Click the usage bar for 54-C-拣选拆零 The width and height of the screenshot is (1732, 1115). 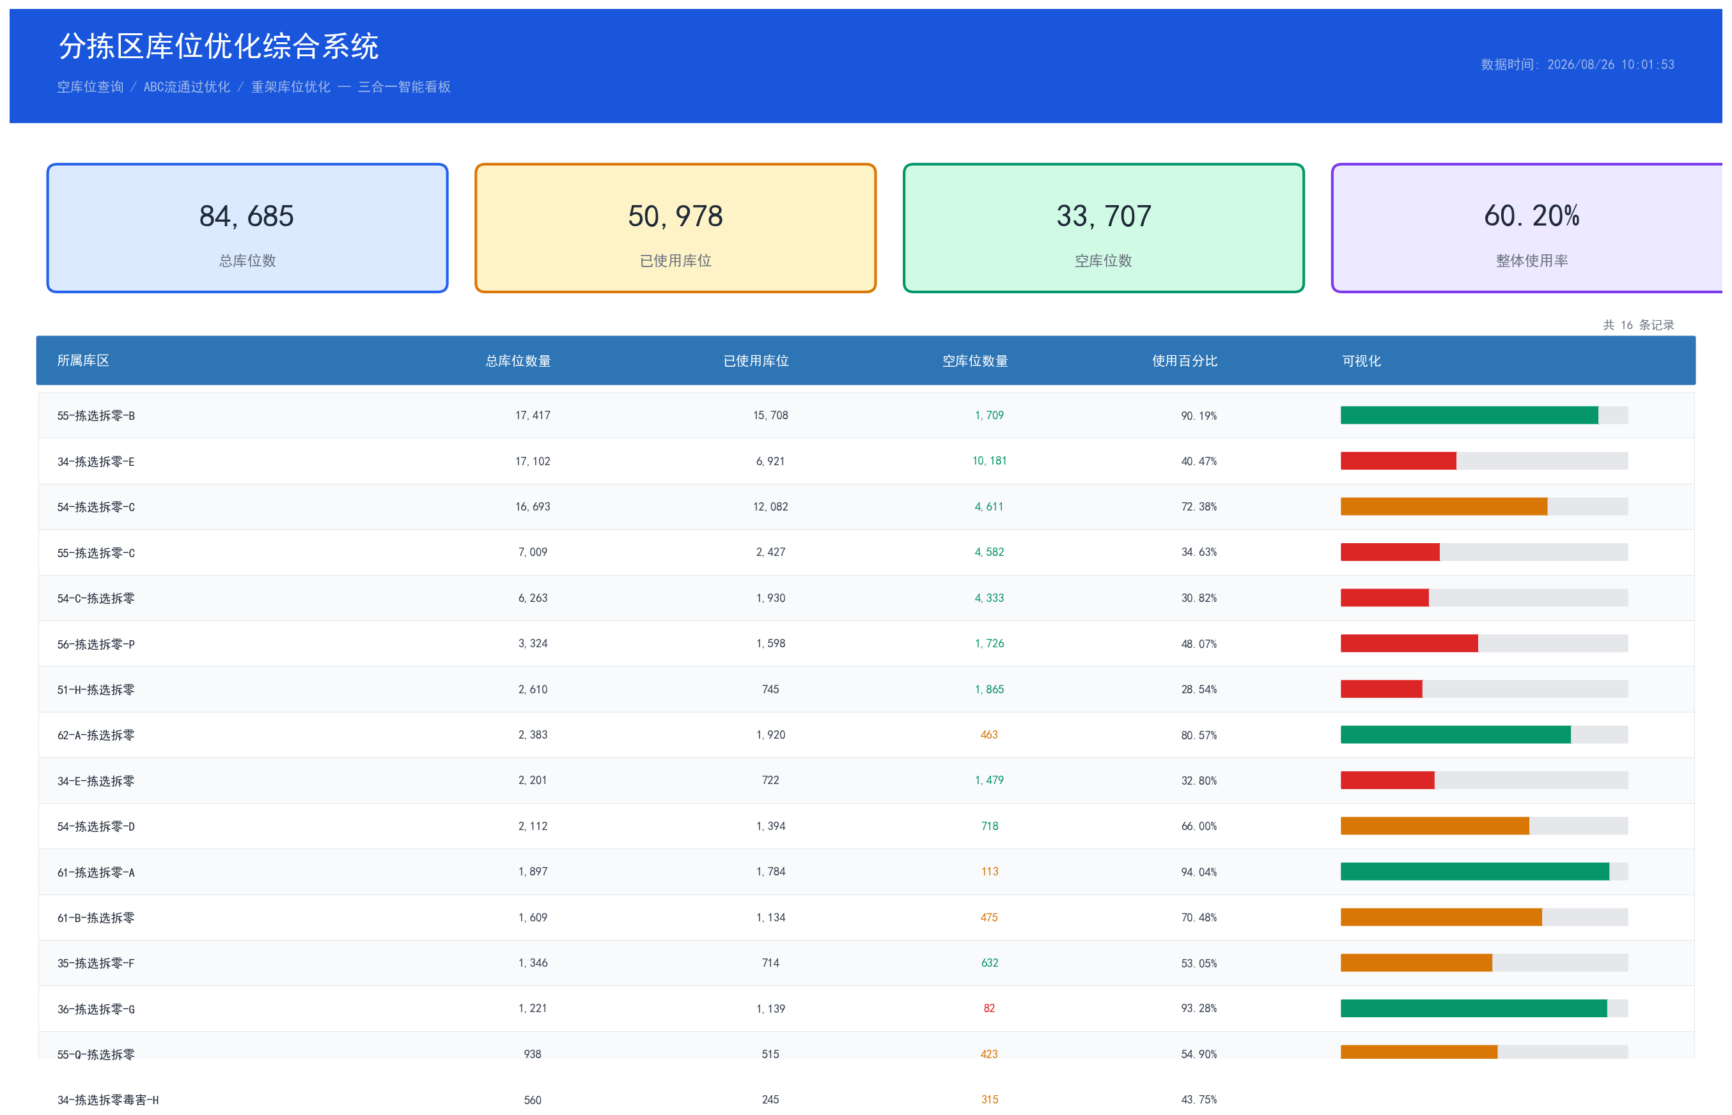pos(1483,598)
